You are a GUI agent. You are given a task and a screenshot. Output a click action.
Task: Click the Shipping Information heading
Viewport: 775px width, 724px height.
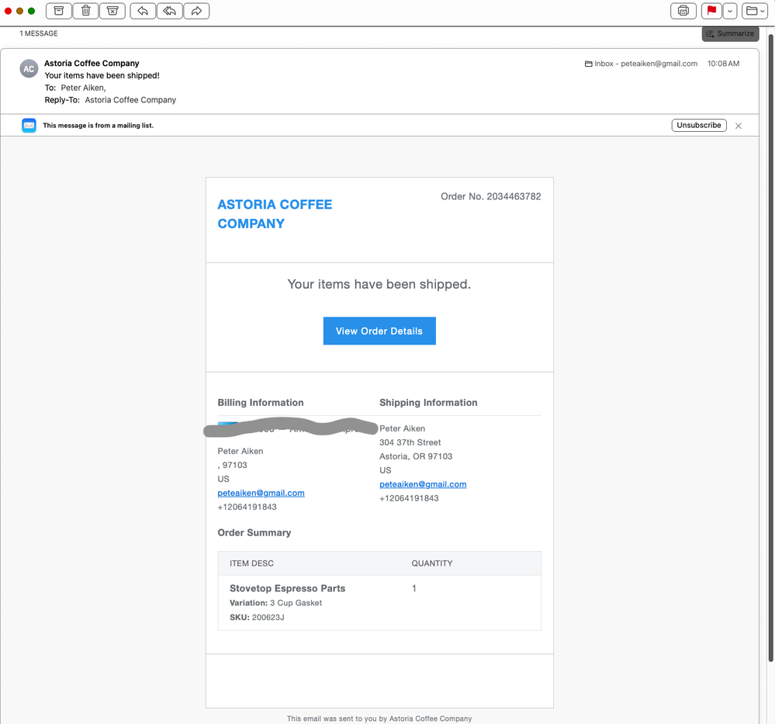pyautogui.click(x=428, y=403)
